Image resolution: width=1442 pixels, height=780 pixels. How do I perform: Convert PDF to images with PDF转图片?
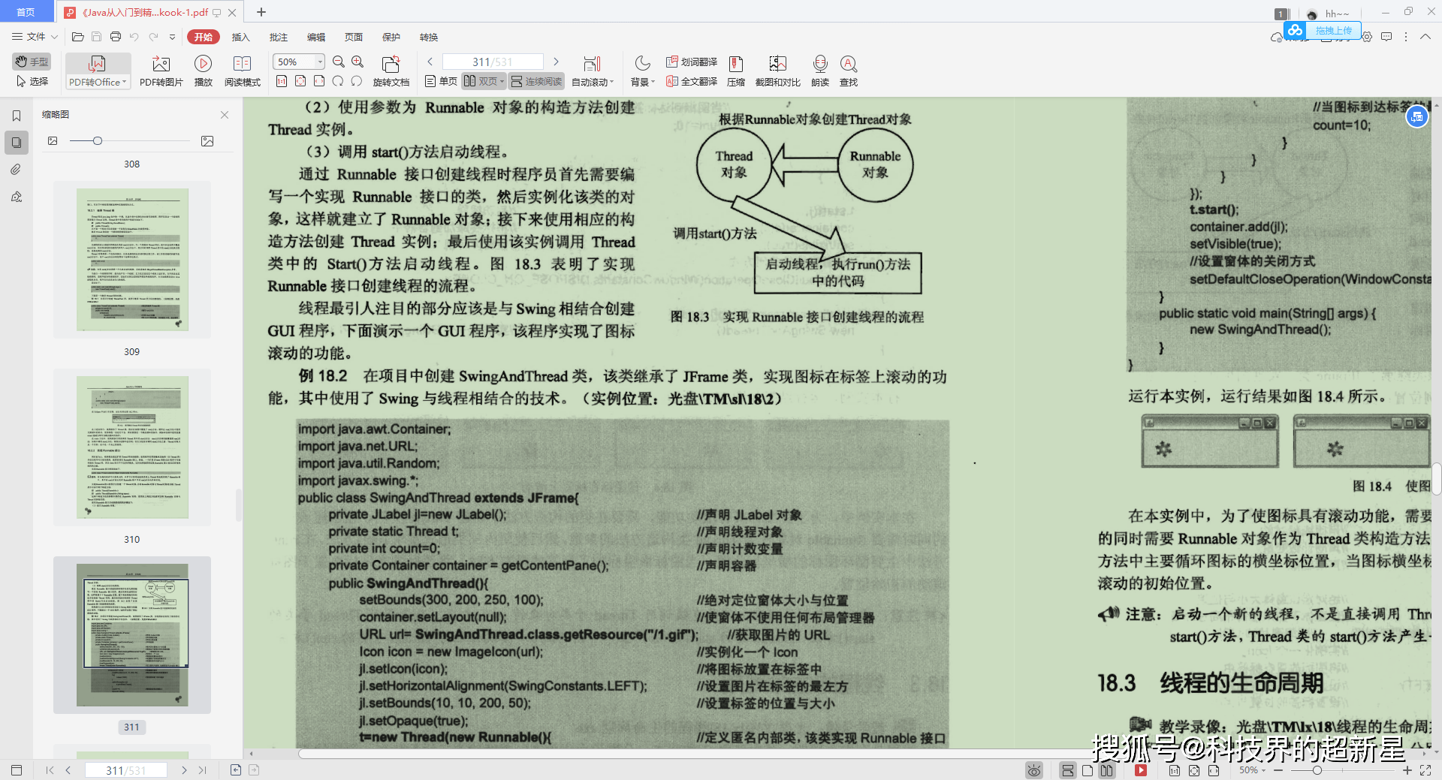pos(161,71)
